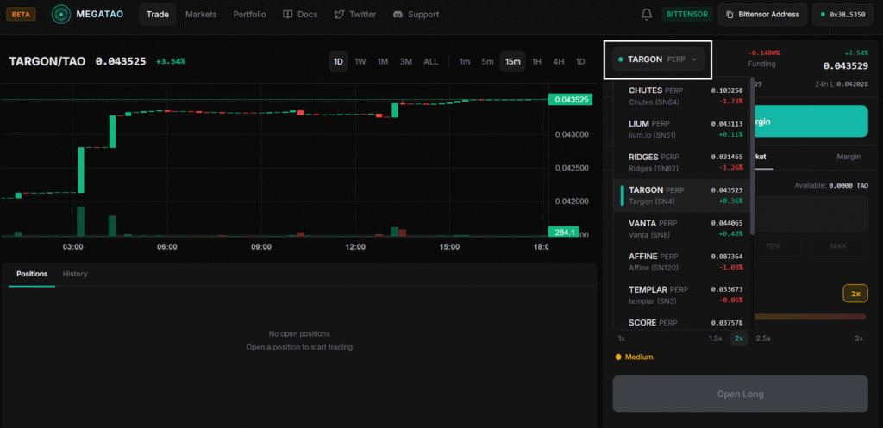Screen dimensions: 883x428
Task: Open the Markets navigation item
Action: [201, 15]
